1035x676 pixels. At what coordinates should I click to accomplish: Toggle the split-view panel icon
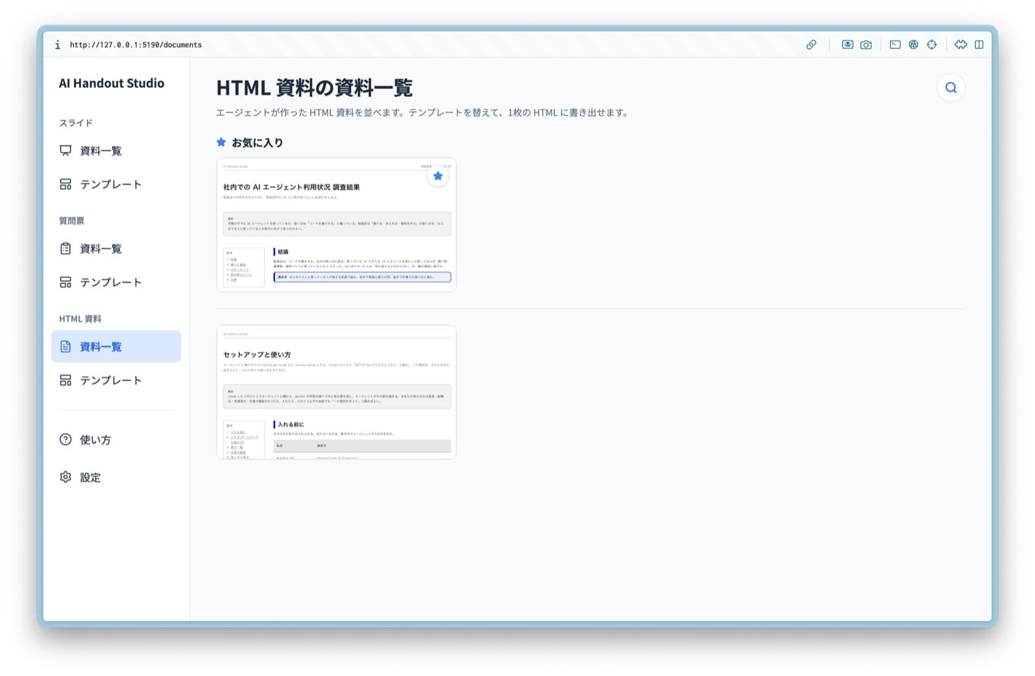click(979, 45)
